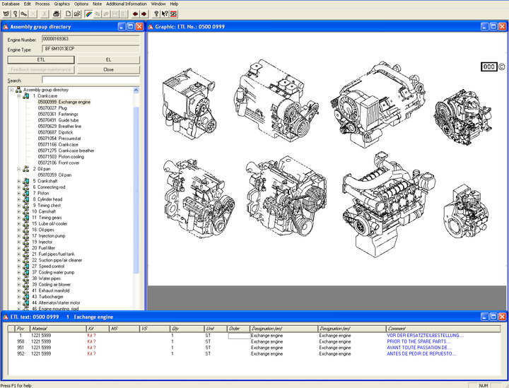The width and height of the screenshot is (509, 388).
Task: Select 15 Lube oil/-cooler tree item
Action: coord(49,224)
